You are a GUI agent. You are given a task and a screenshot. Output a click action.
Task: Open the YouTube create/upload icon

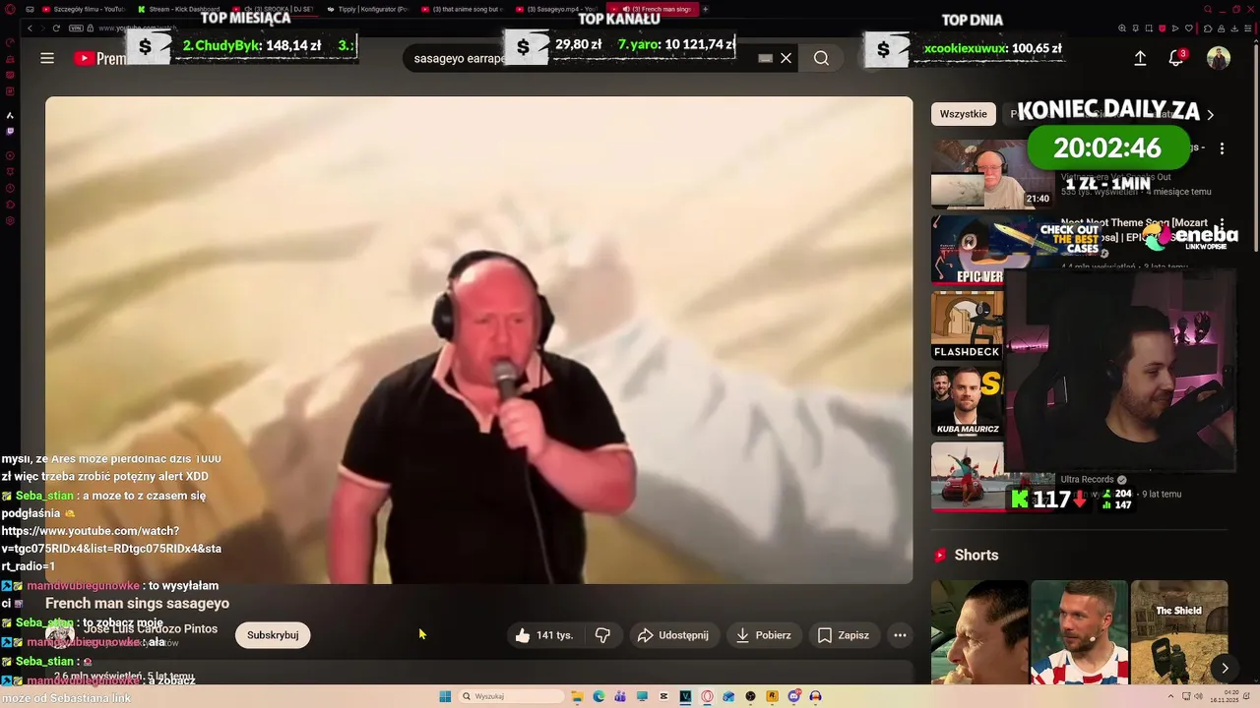[x=1140, y=58]
